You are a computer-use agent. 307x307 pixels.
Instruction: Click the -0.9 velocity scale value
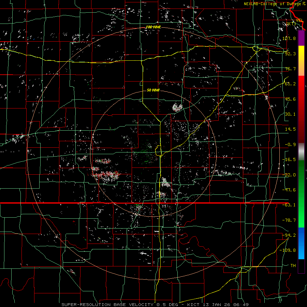coord(290,145)
